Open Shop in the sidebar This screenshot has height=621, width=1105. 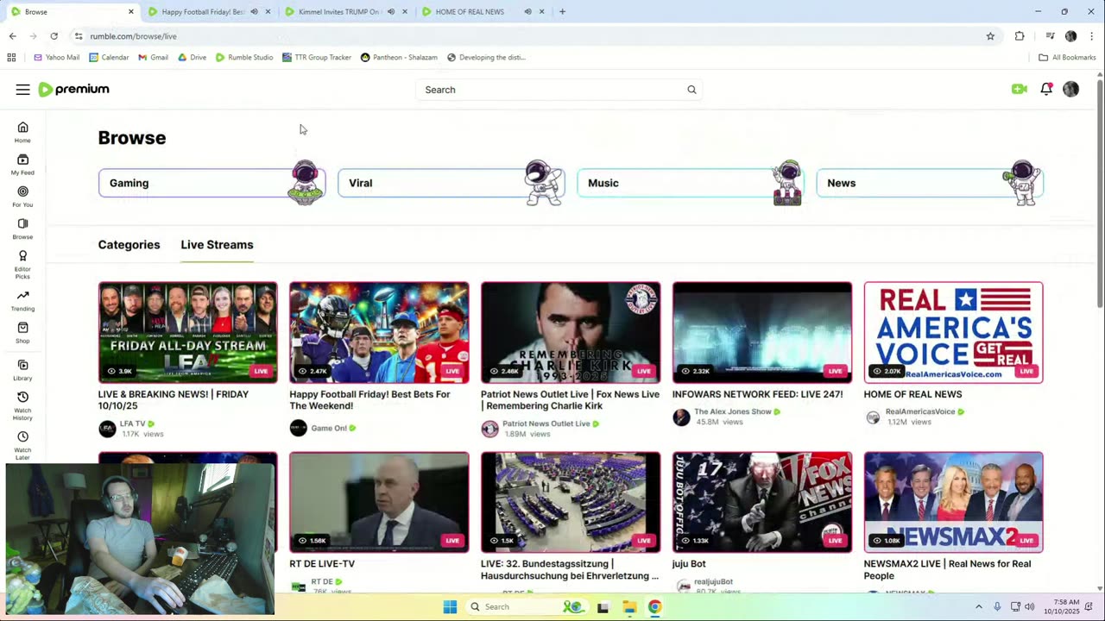click(x=22, y=333)
